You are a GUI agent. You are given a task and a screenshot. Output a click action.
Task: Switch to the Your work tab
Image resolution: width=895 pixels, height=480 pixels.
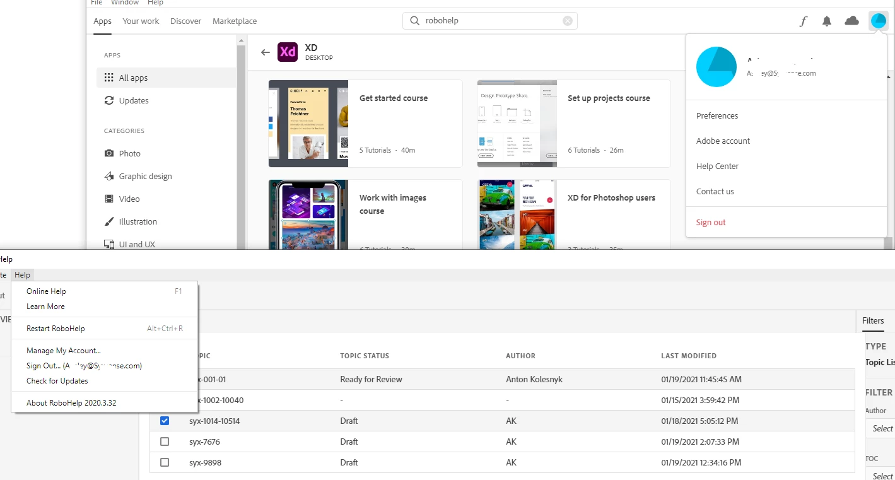coord(141,21)
